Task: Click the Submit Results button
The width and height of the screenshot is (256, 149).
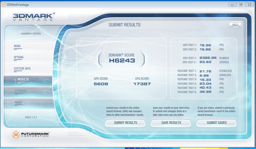Action: 125,123
